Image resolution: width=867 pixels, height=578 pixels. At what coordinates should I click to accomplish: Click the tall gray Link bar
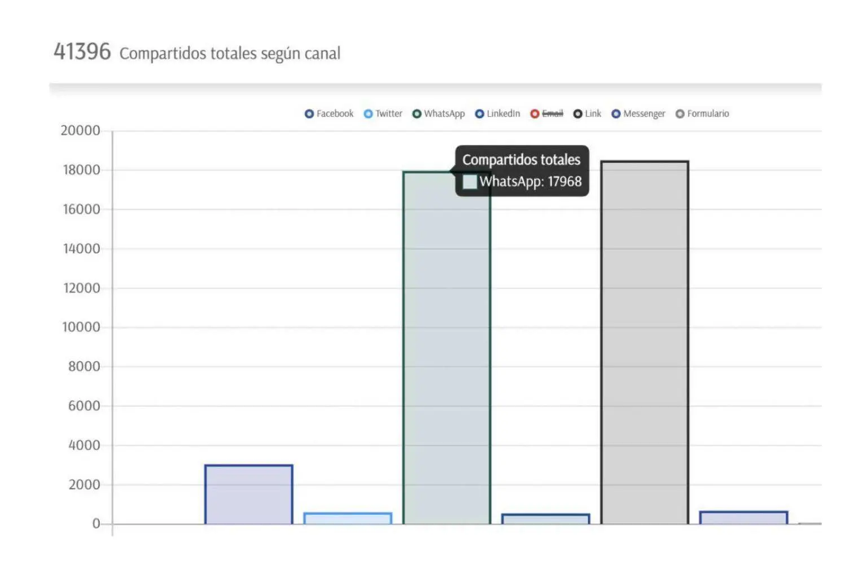pos(644,344)
